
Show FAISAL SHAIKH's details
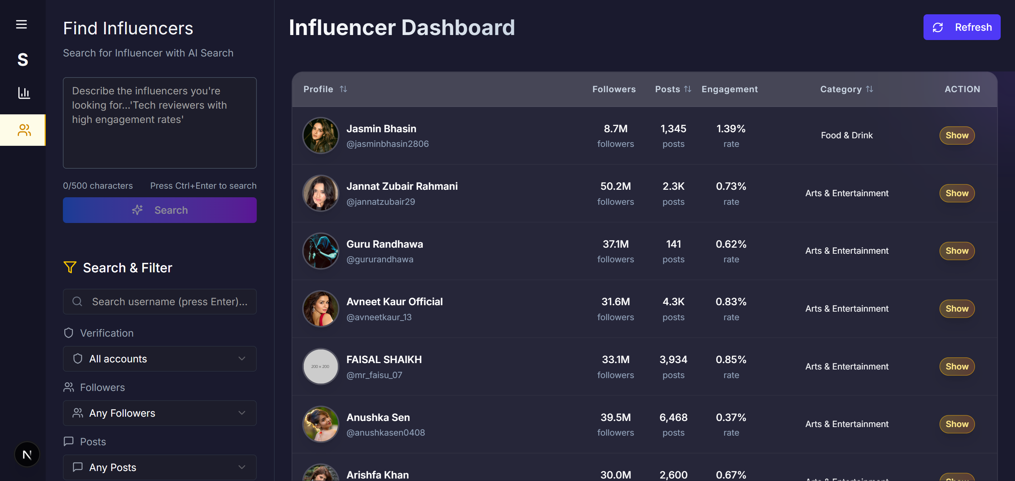click(x=957, y=366)
